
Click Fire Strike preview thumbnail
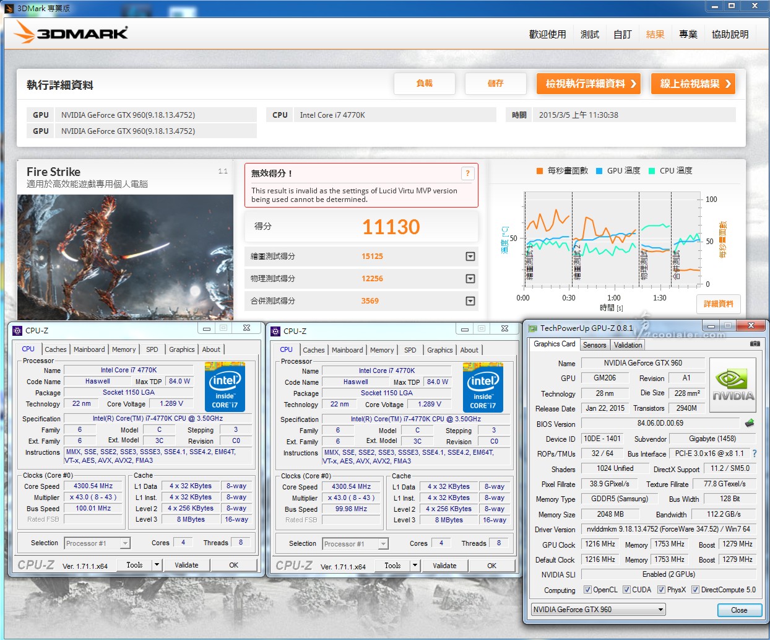click(x=125, y=257)
